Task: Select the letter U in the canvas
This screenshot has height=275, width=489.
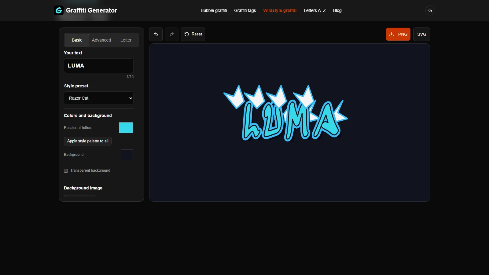Action: point(273,120)
